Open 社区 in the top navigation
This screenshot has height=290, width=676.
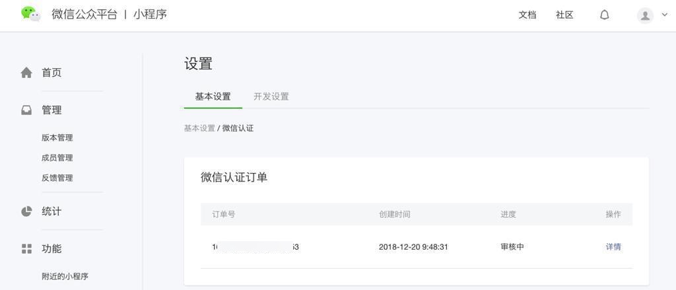[564, 15]
